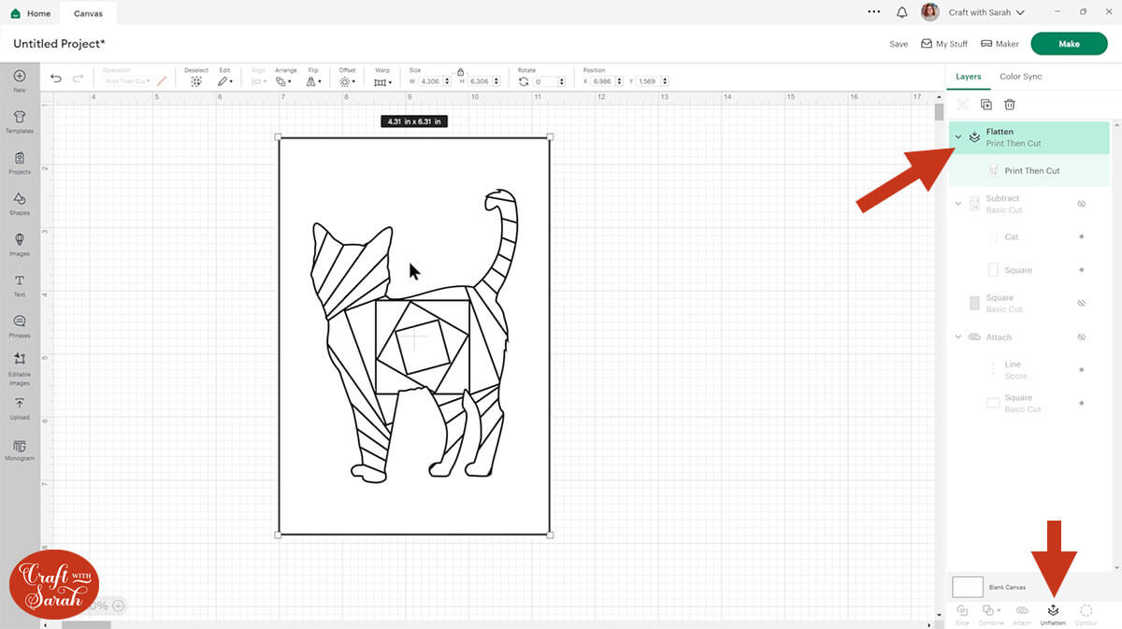Image resolution: width=1122 pixels, height=629 pixels.
Task: Toggle the size aspect ratio lock
Action: click(x=460, y=71)
